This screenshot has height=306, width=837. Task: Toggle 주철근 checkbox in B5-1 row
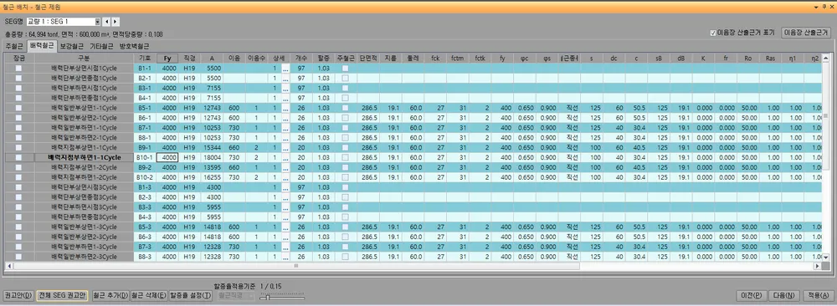point(346,108)
